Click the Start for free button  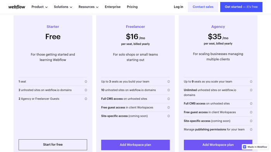53,145
